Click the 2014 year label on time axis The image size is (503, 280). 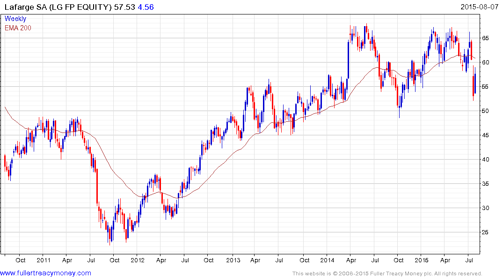click(x=327, y=260)
